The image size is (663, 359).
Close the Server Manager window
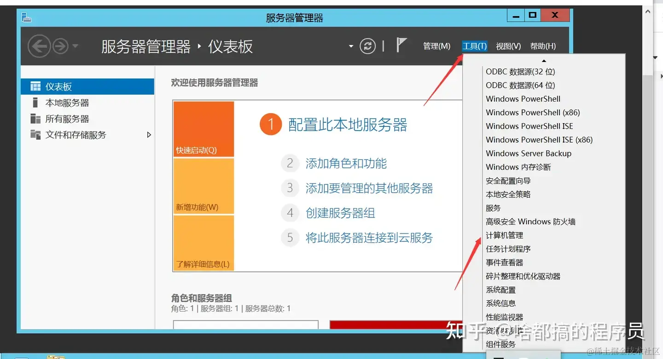click(555, 16)
